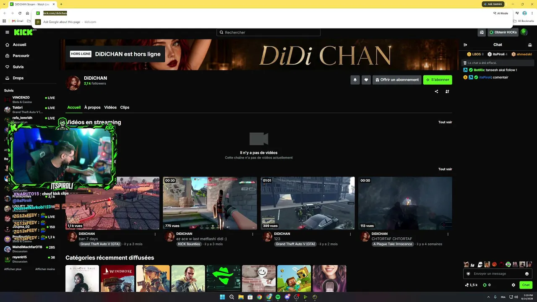
Task: Reload the page in the browser
Action: pyautogui.click(x=20, y=13)
